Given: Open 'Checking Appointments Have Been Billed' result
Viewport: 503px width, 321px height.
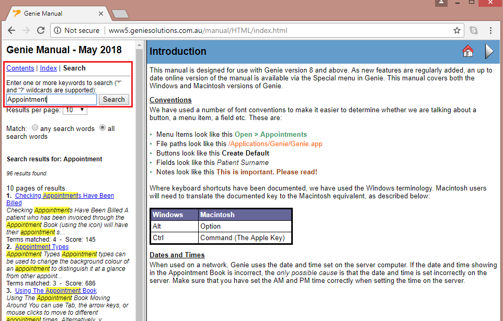Looking at the screenshot, I should click(64, 196).
